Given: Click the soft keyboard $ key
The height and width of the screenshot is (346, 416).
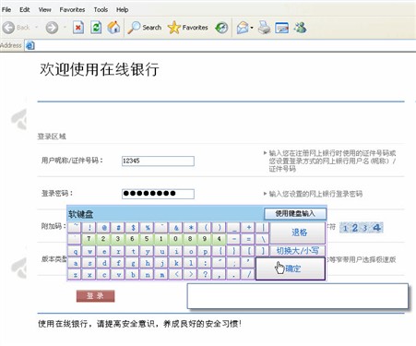Looking at the screenshot, I should (133, 228).
